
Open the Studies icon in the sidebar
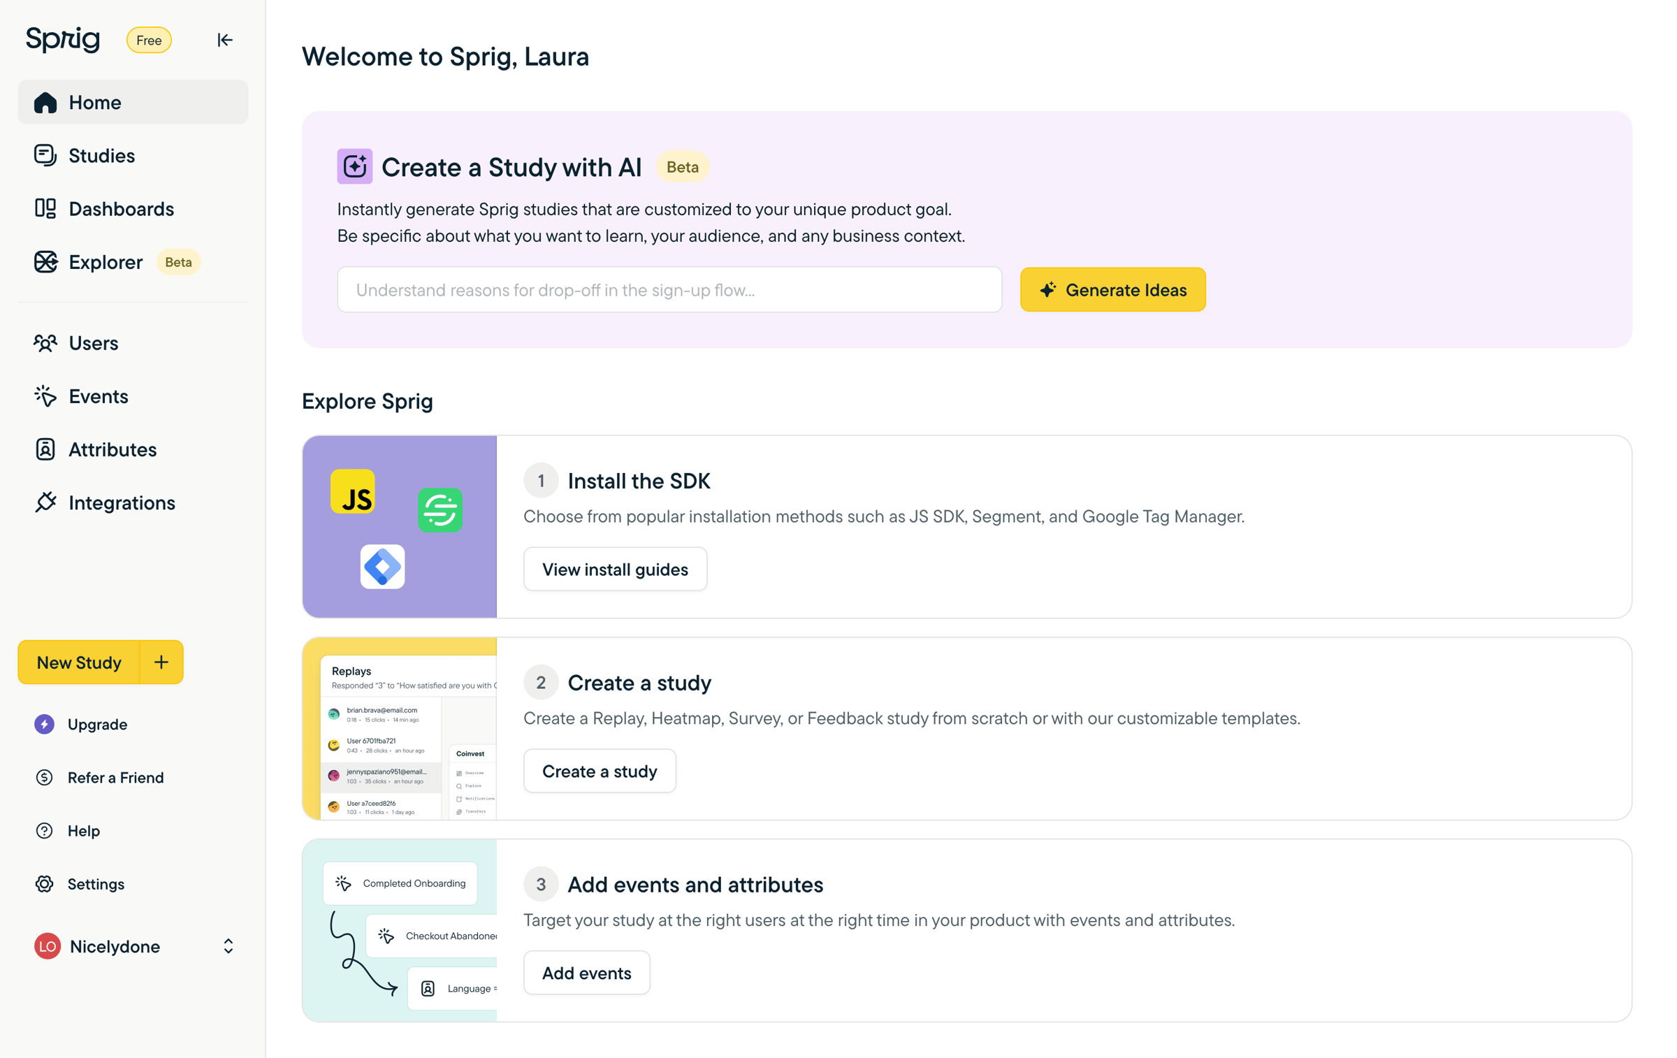[x=45, y=155]
